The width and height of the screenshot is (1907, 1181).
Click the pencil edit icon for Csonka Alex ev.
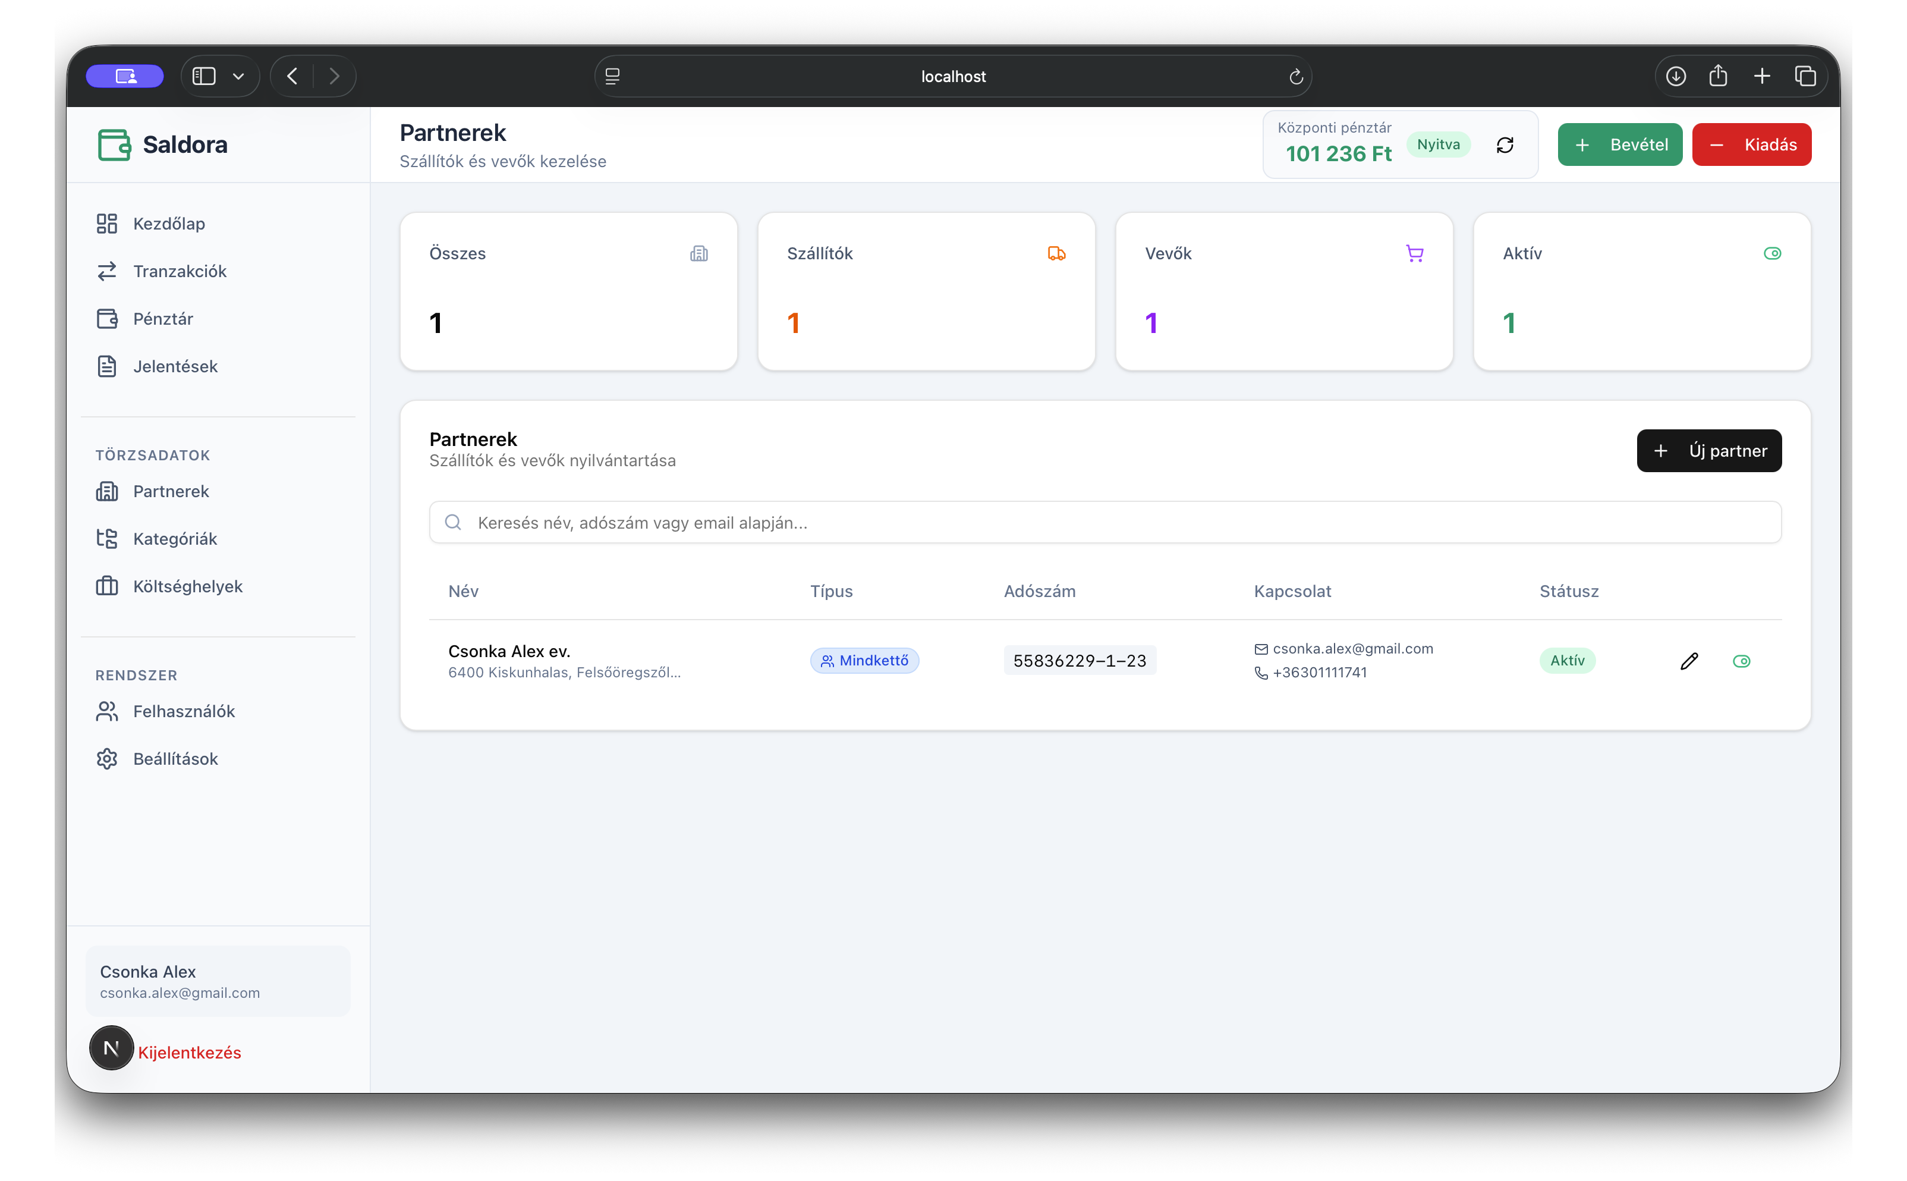1688,662
